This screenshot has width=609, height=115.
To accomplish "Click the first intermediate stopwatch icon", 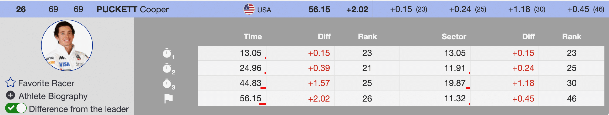I will click(167, 53).
